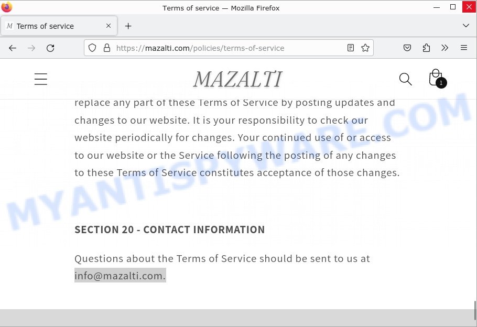
Task: Close the Firefox window
Action: coord(469,7)
